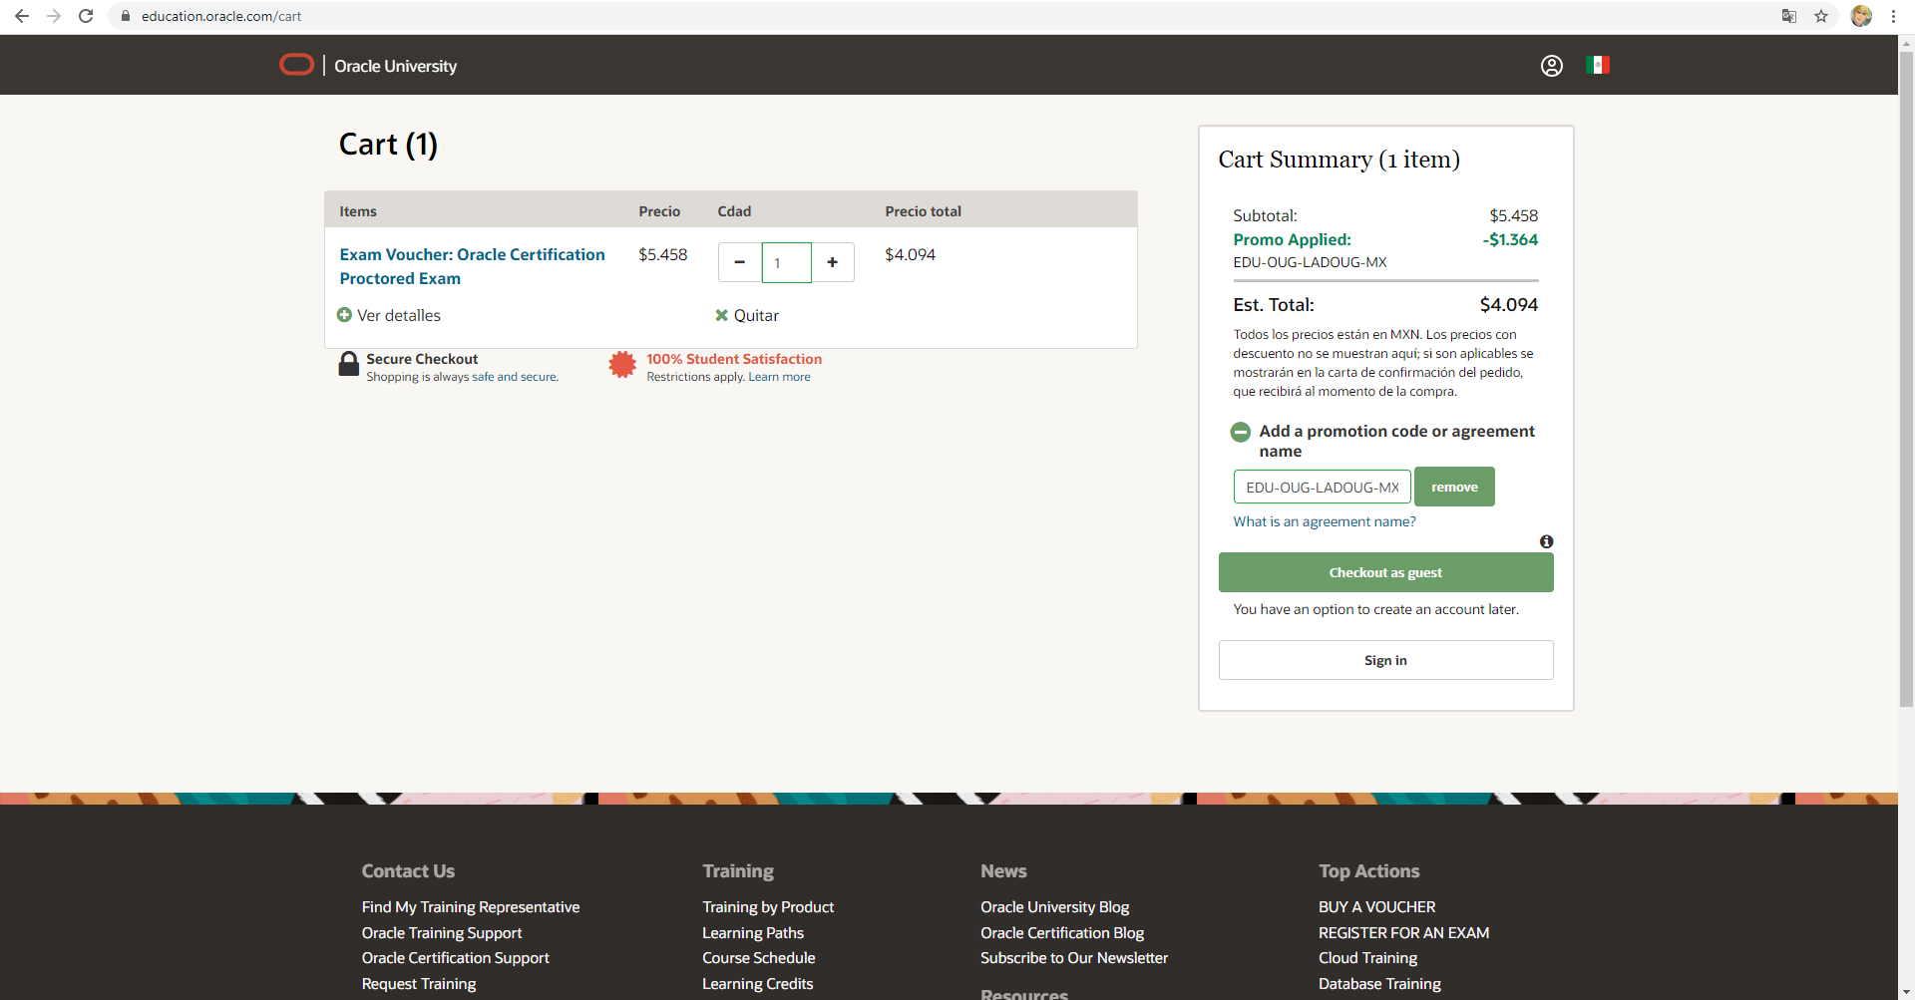Image resolution: width=1915 pixels, height=1000 pixels.
Task: Increase quantity with the plus button
Action: tap(833, 262)
